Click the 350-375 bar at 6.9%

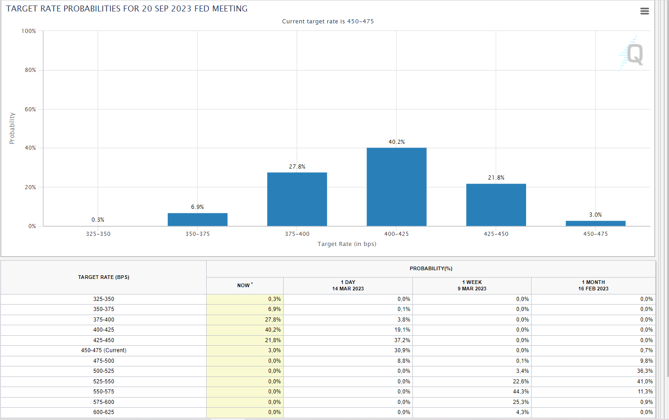(x=197, y=219)
